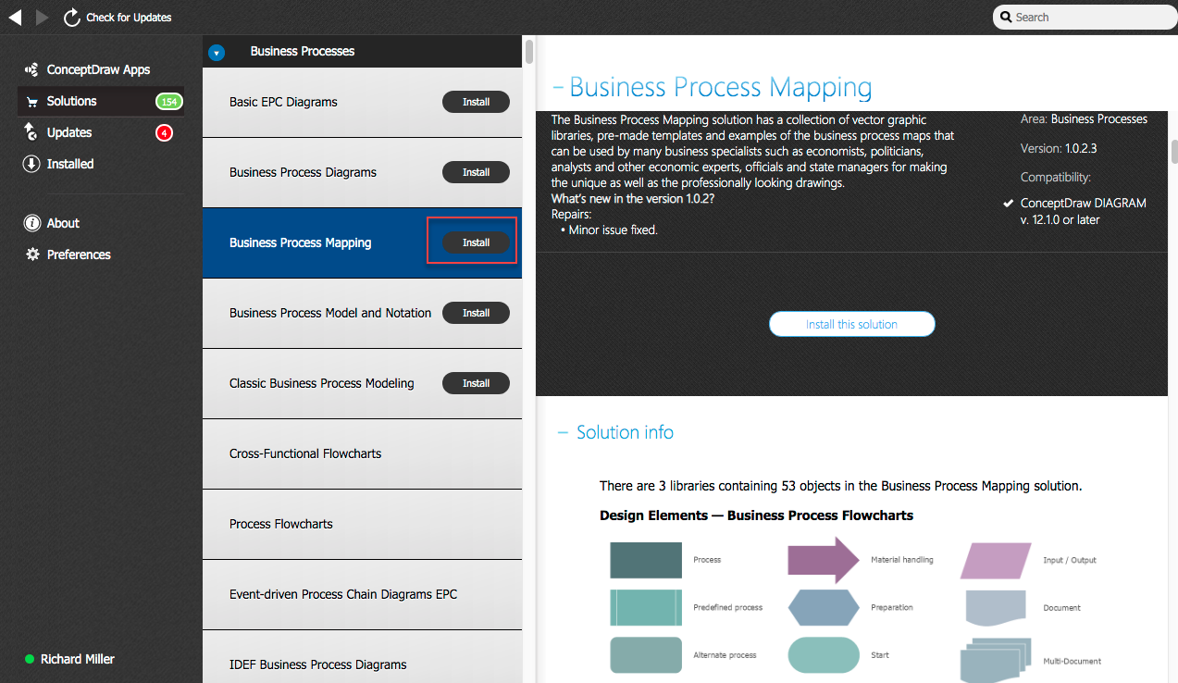The height and width of the screenshot is (683, 1178).
Task: Open the Installed section
Action: click(x=67, y=163)
